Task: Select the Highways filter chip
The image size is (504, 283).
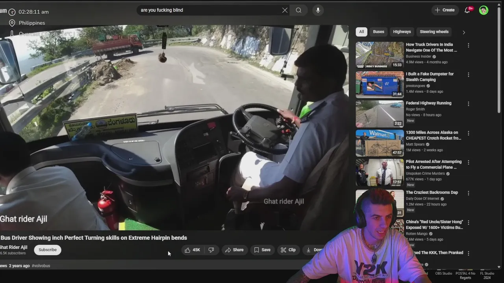Action: 402,32
